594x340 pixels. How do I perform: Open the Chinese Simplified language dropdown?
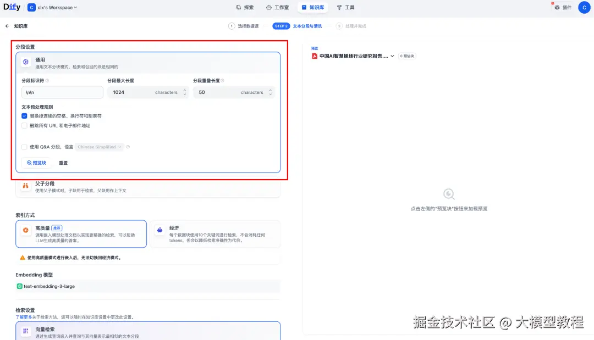pyautogui.click(x=100, y=147)
